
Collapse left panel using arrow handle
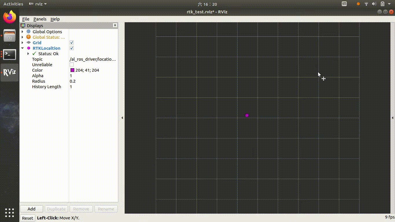coord(122,118)
